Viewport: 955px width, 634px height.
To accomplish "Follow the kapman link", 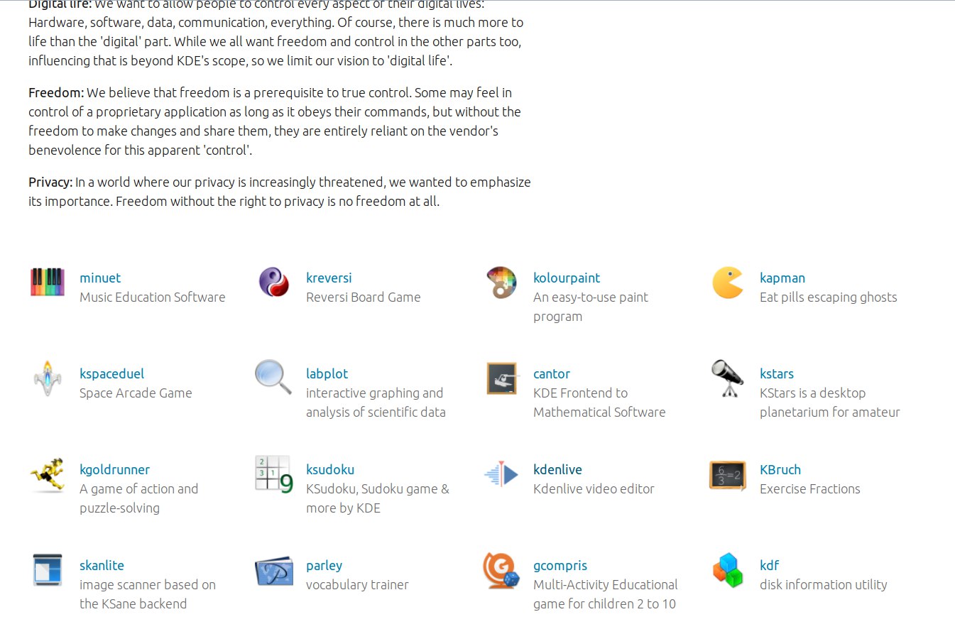I will pos(782,278).
